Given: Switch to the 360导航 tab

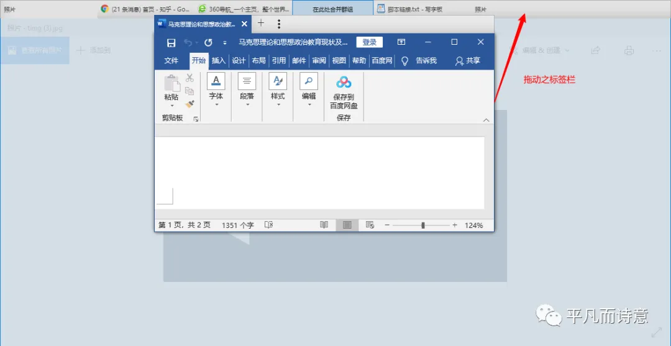Looking at the screenshot, I should pos(244,9).
